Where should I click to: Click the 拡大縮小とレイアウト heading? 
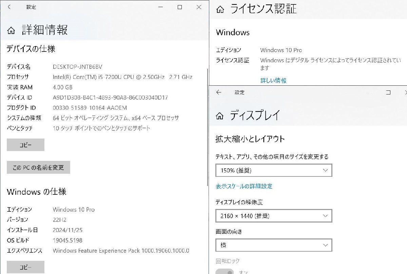click(250, 139)
